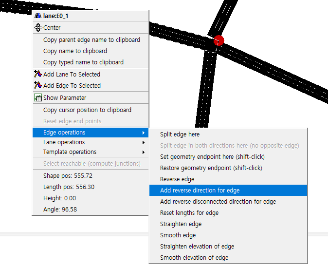This screenshot has width=328, height=268.
Task: Expand the Edge operations submenu arrow
Action: (144, 133)
